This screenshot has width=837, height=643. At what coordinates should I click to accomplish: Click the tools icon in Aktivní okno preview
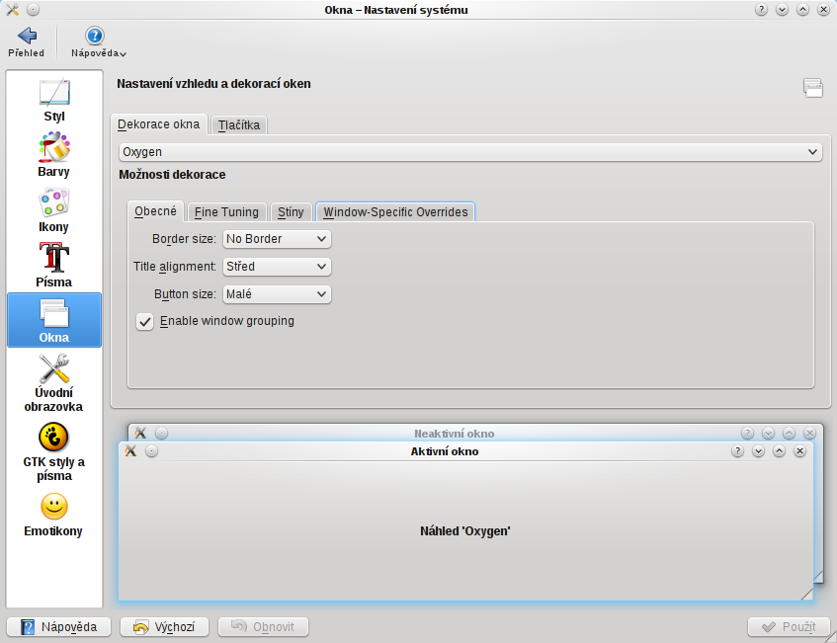click(x=130, y=451)
